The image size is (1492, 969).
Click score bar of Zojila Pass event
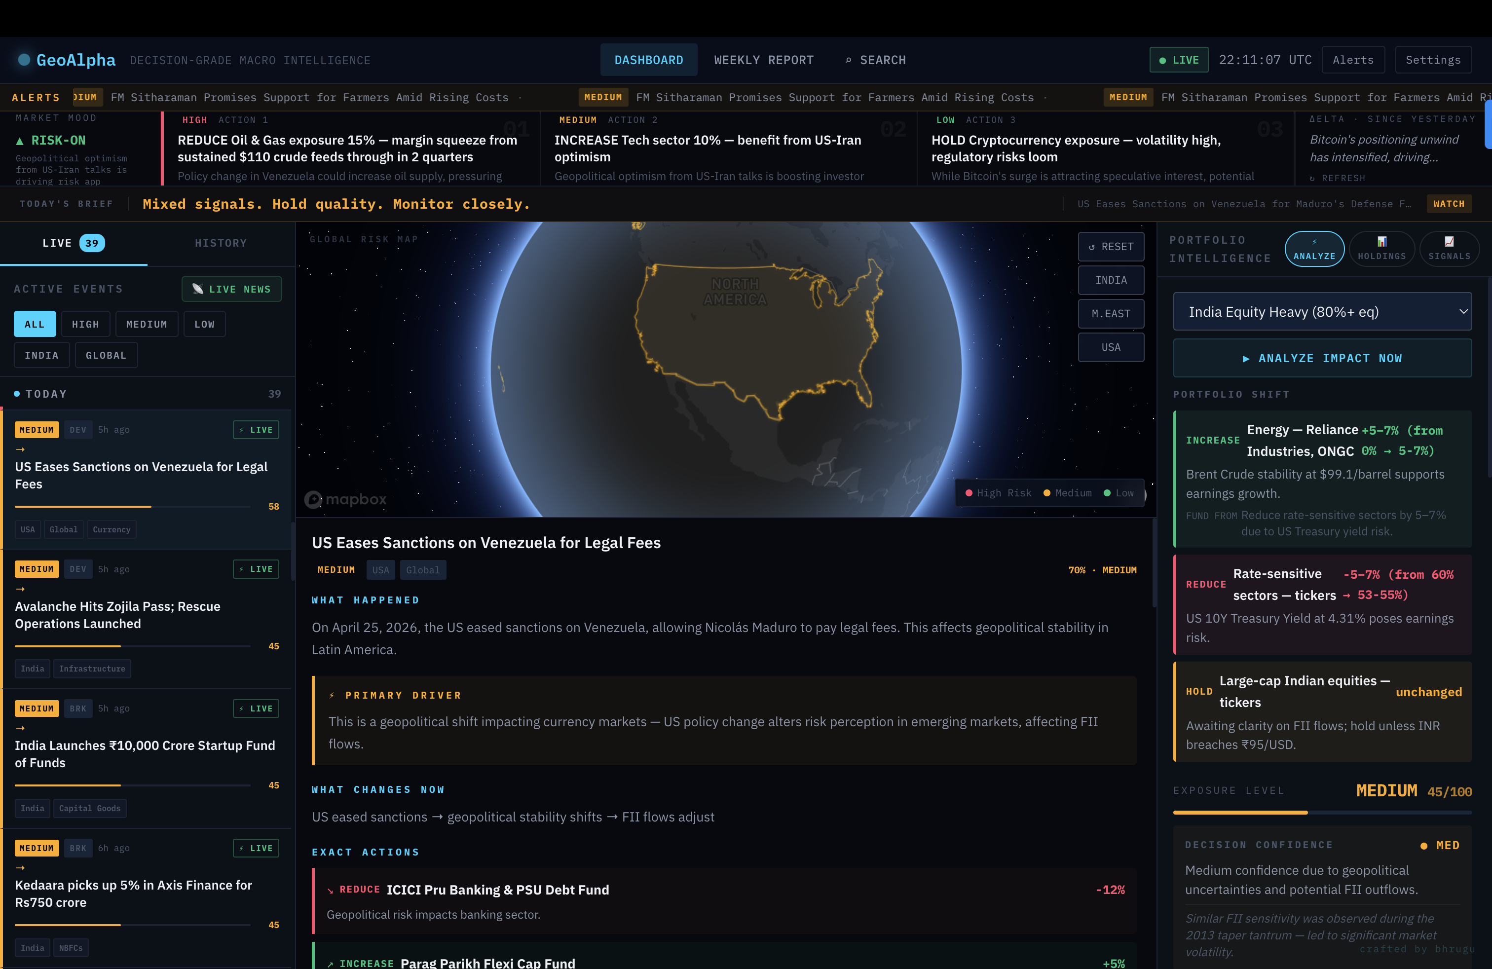pos(133,645)
